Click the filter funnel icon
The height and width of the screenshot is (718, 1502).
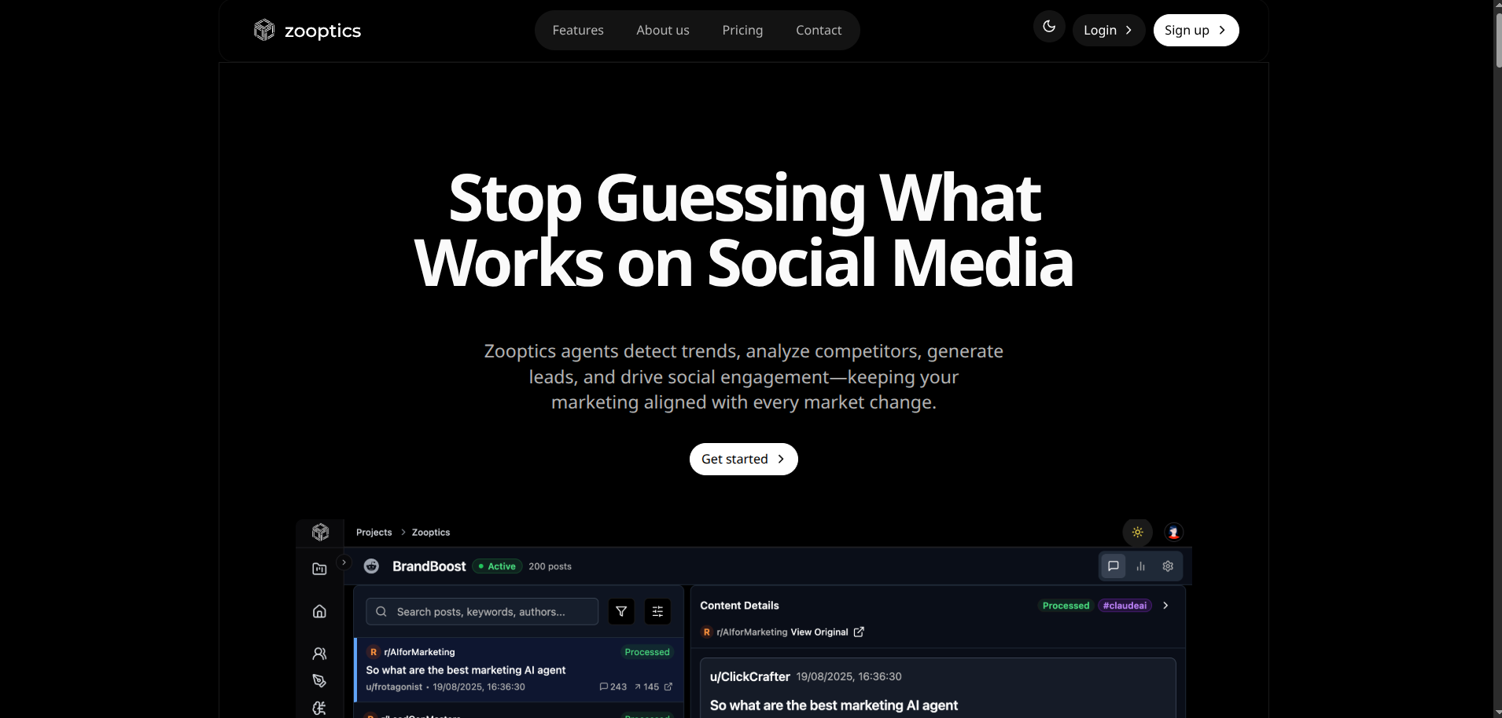621,611
